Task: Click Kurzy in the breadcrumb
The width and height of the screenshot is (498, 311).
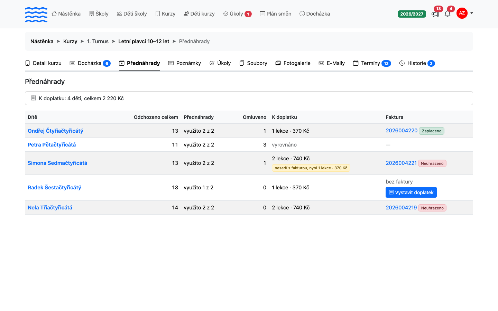Action: 70,41
